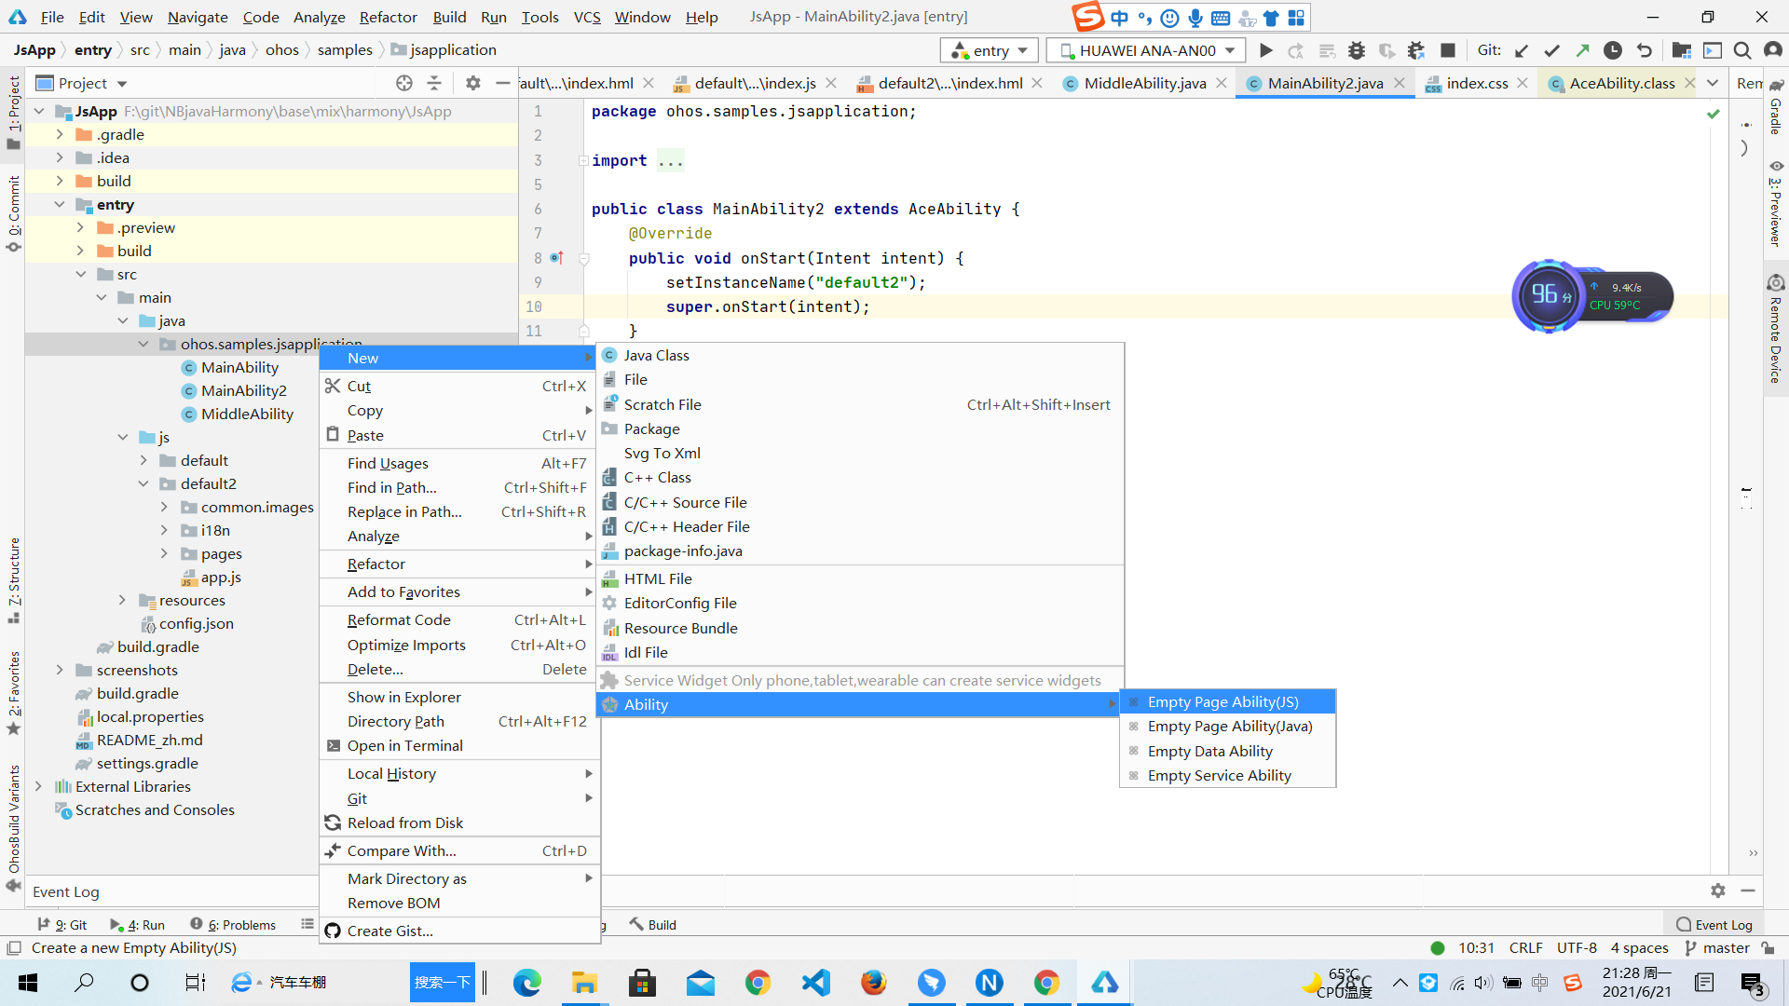Click the Git commit checkmark icon

[1551, 50]
